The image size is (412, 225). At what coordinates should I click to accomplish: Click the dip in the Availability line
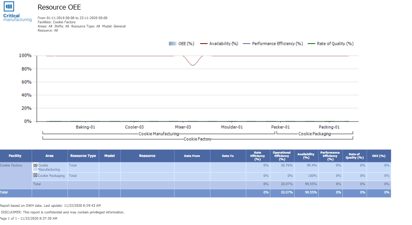[x=192, y=65]
